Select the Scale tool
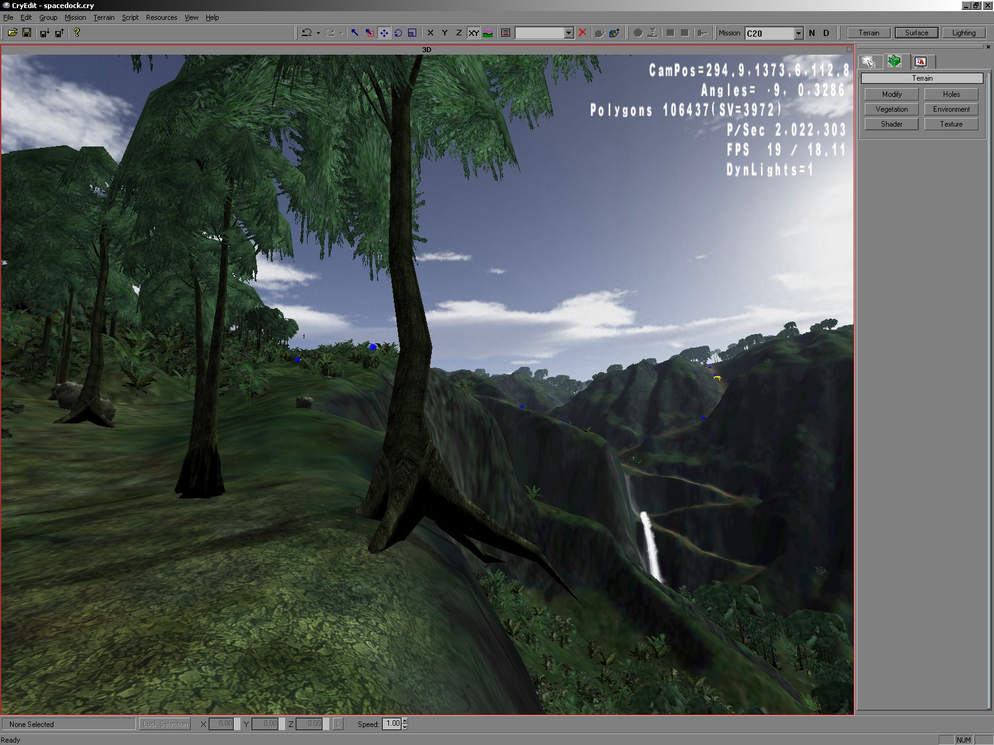Image resolution: width=994 pixels, height=745 pixels. (x=412, y=33)
